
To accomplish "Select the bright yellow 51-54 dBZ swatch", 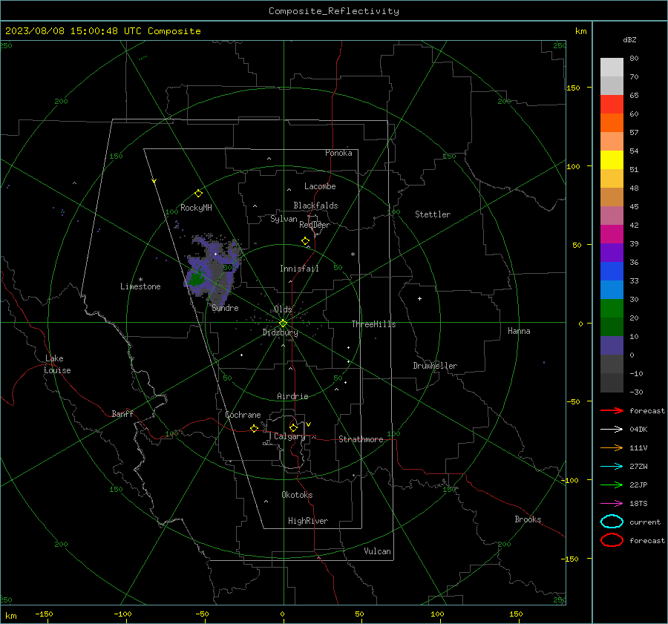I will (612, 160).
